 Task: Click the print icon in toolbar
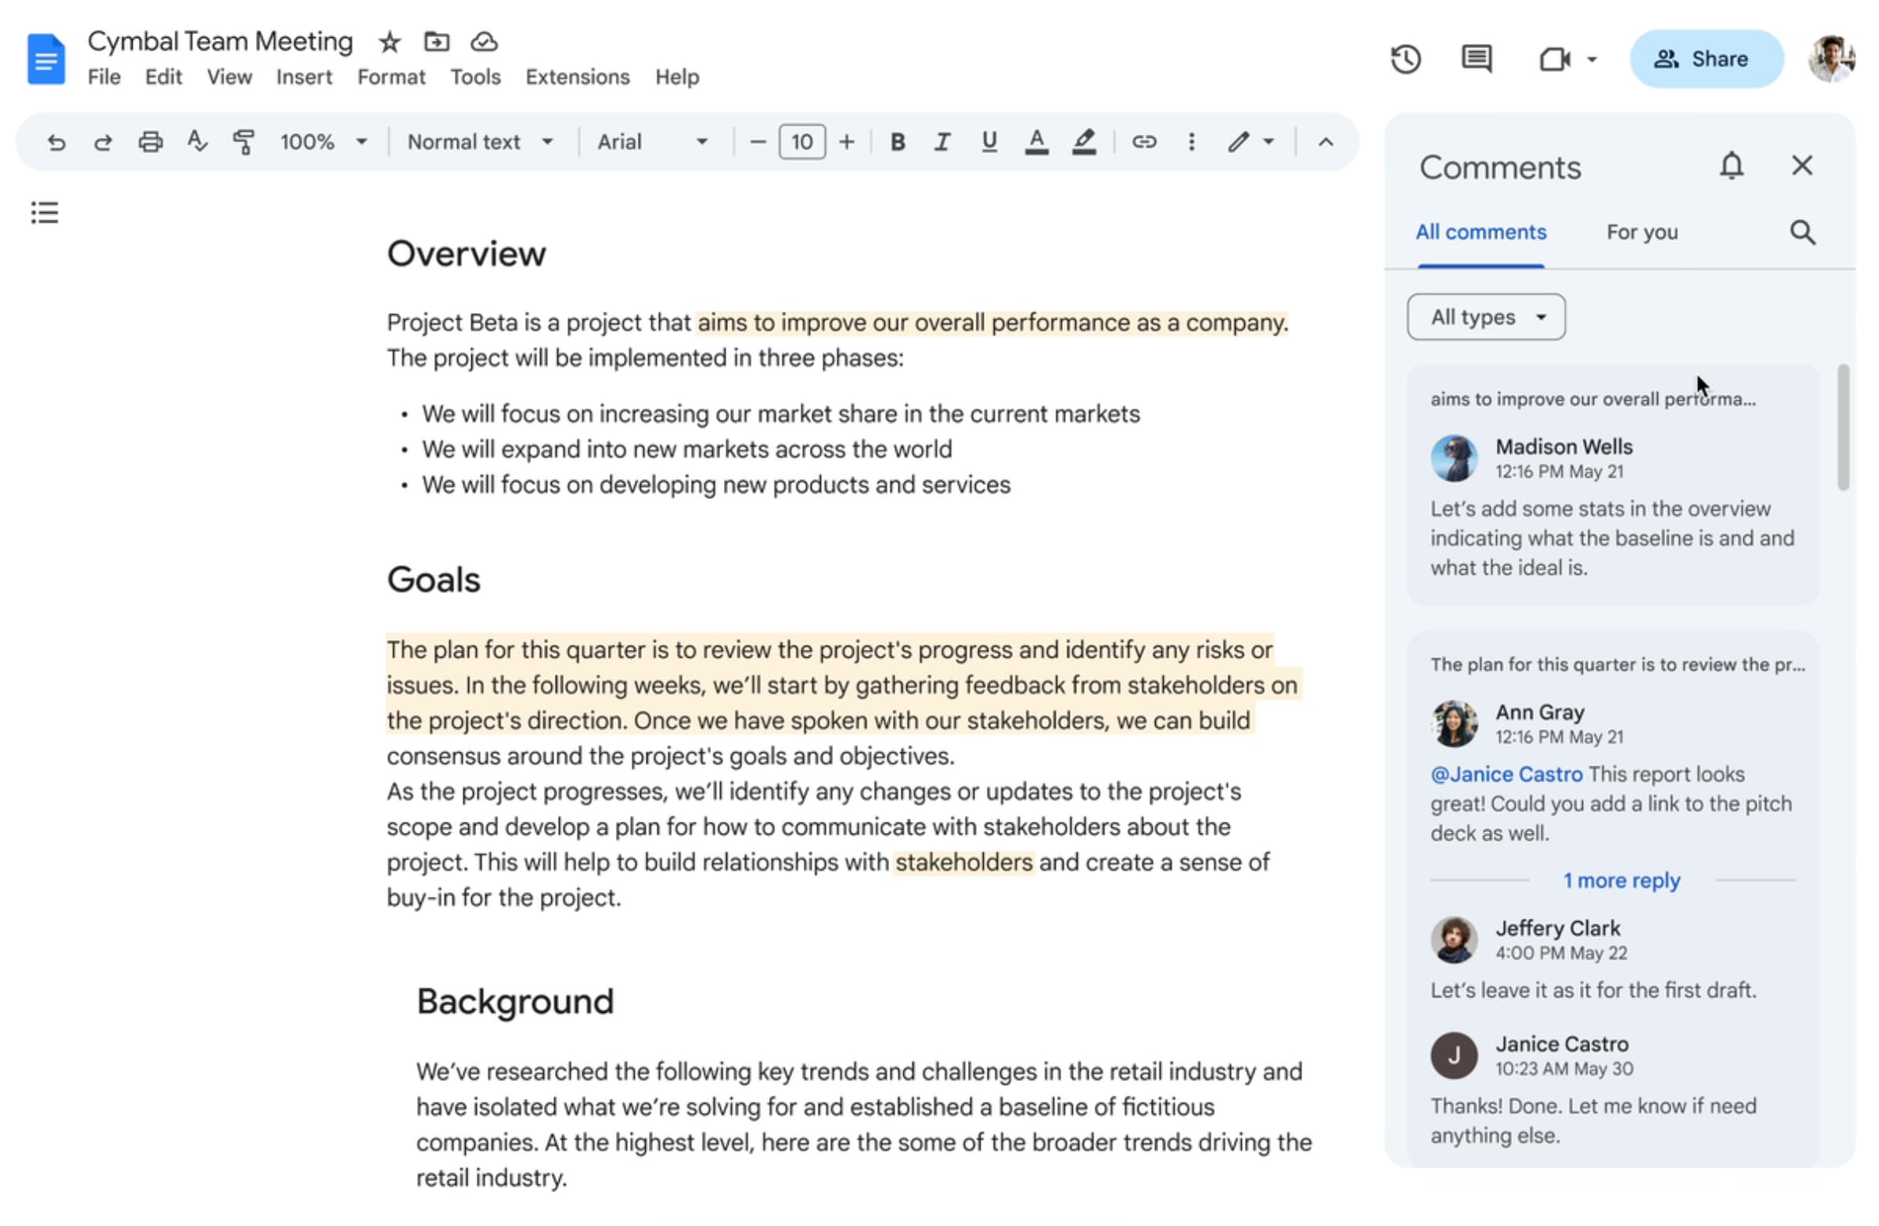[150, 142]
